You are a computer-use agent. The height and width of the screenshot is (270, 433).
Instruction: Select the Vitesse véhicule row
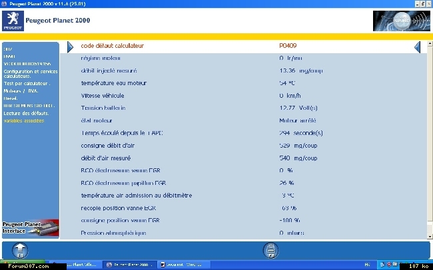point(243,96)
